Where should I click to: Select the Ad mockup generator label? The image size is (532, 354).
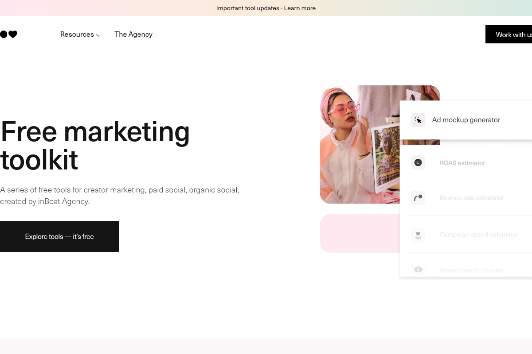(x=466, y=120)
